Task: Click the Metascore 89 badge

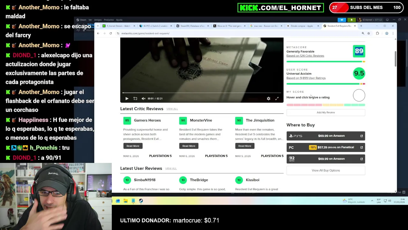Action: (x=359, y=51)
